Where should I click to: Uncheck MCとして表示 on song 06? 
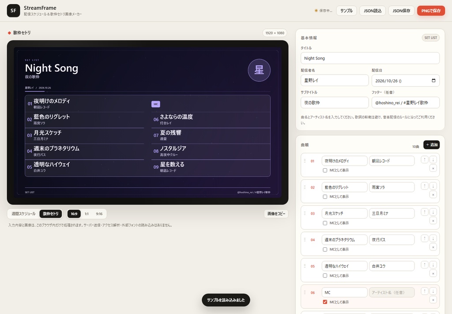(325, 302)
